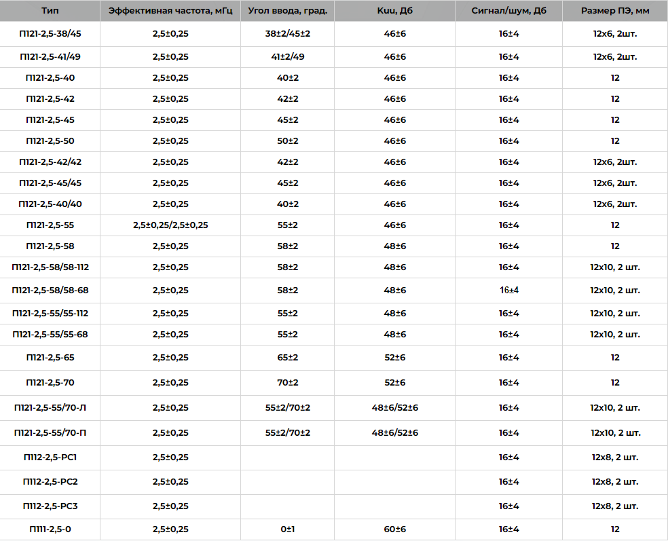Select the 60±6 Kuu value

(x=394, y=529)
